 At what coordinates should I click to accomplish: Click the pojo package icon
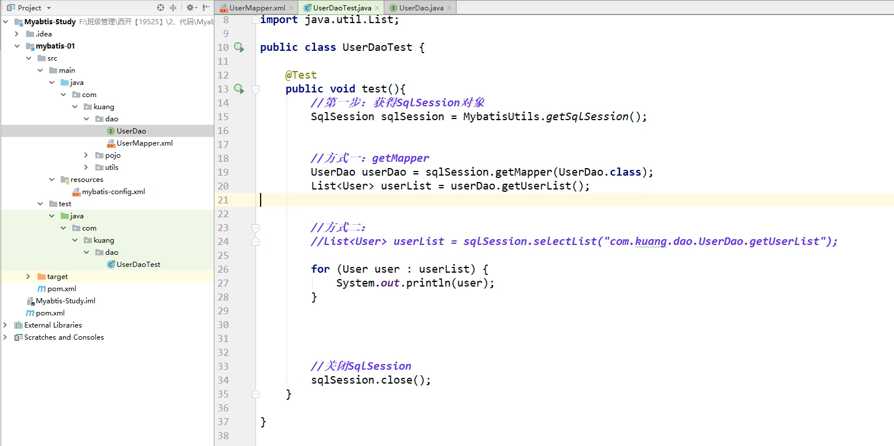pos(99,155)
